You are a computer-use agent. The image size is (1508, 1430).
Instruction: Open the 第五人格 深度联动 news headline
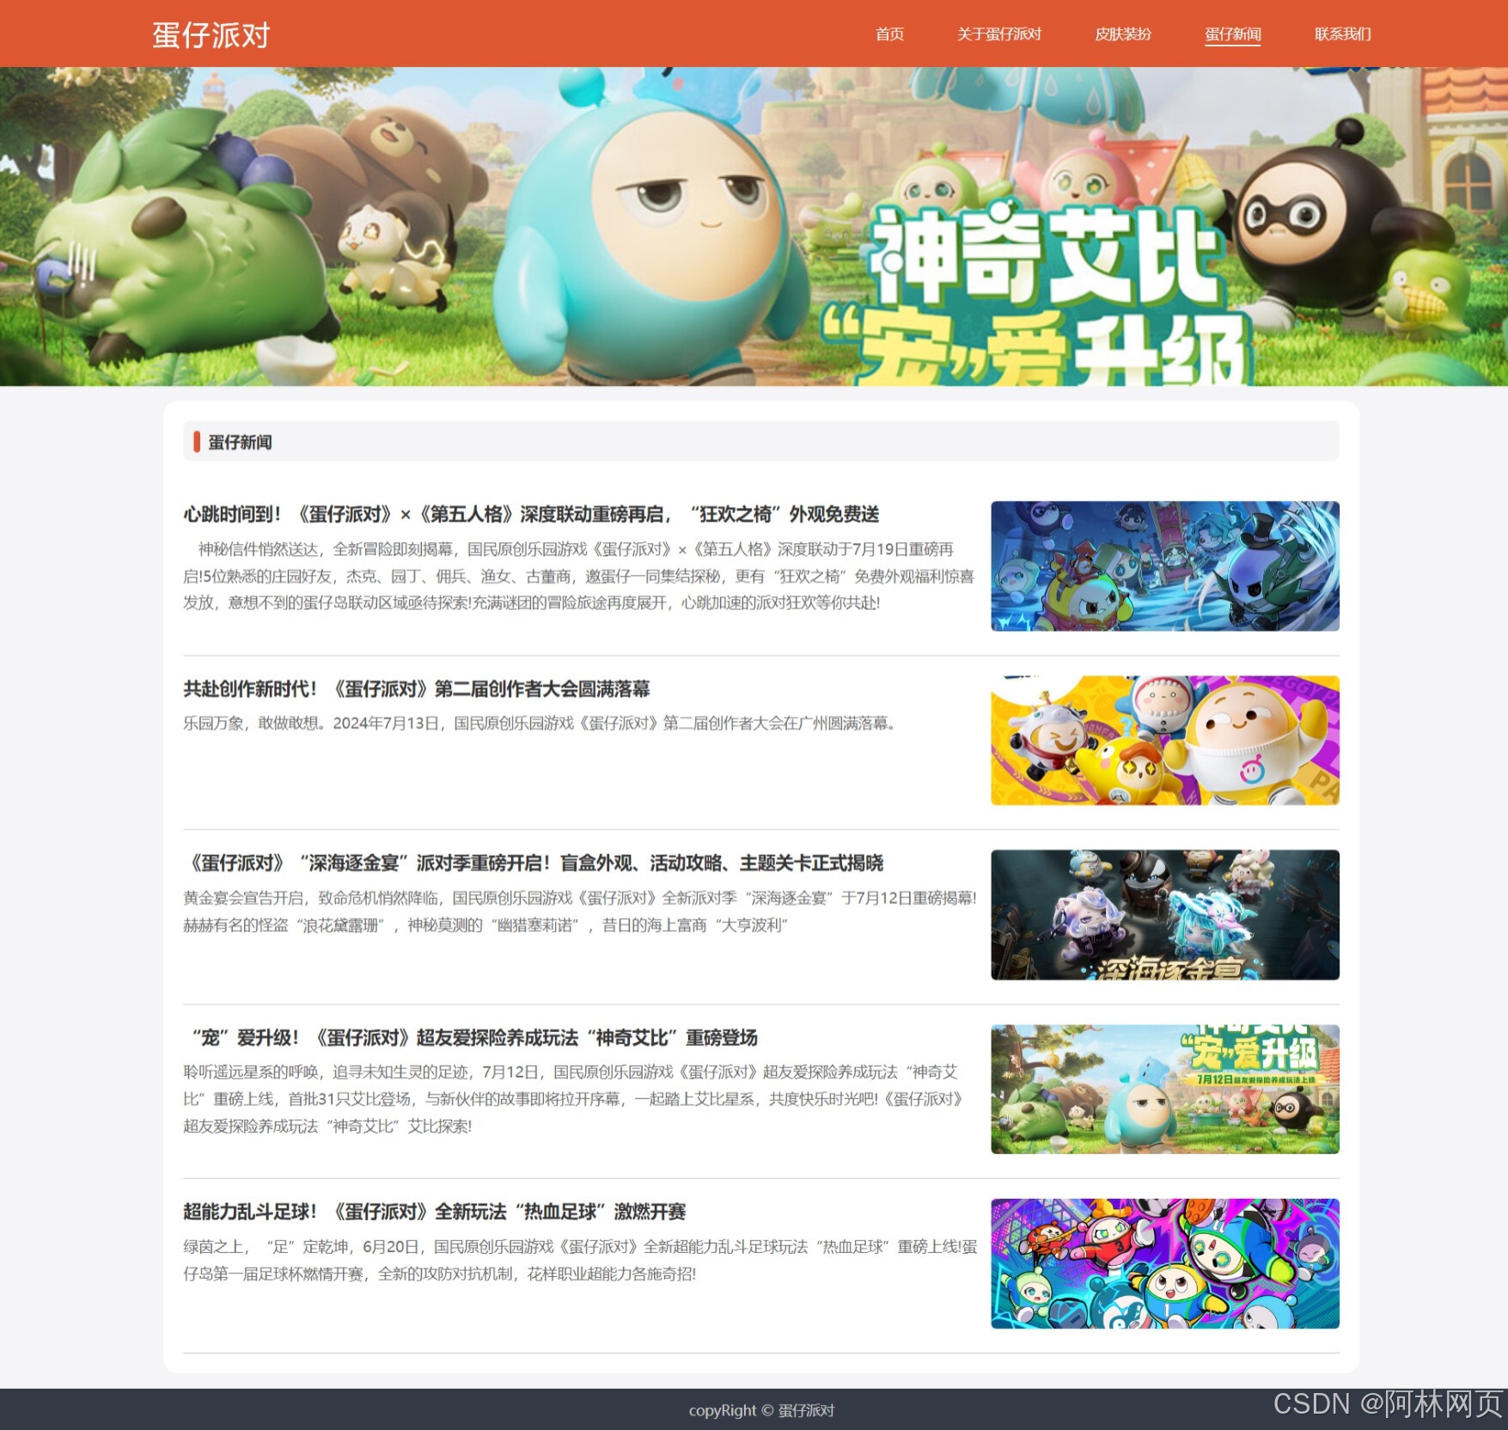(x=531, y=514)
